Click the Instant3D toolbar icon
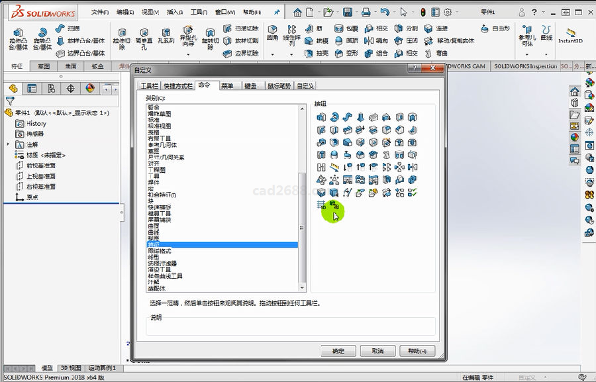Viewport: 596px width, 382px height. 570,34
